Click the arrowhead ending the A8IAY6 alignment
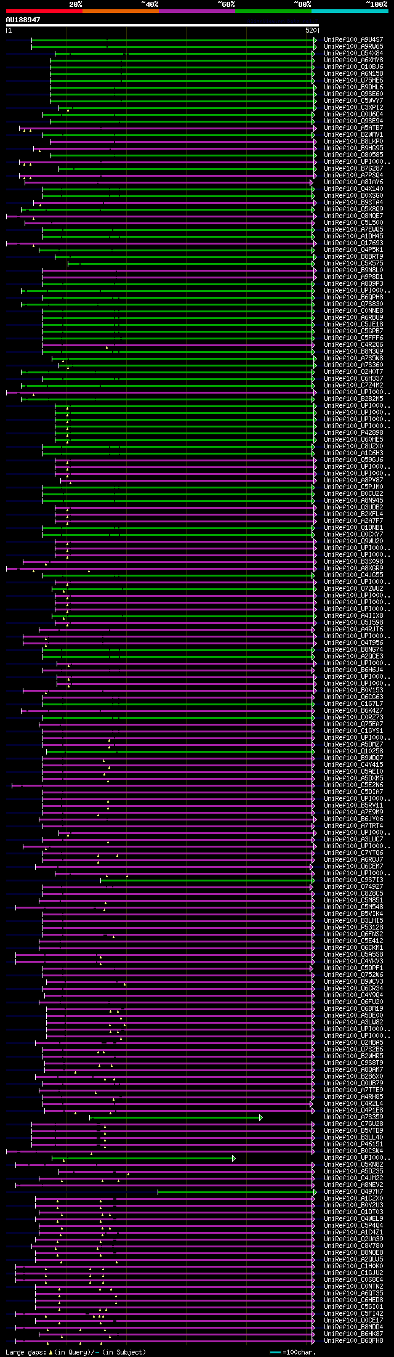This screenshot has width=394, height=1357. coord(312,182)
